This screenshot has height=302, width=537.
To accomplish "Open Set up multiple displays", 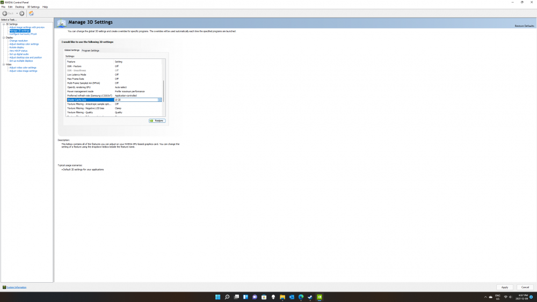I will click(x=21, y=61).
